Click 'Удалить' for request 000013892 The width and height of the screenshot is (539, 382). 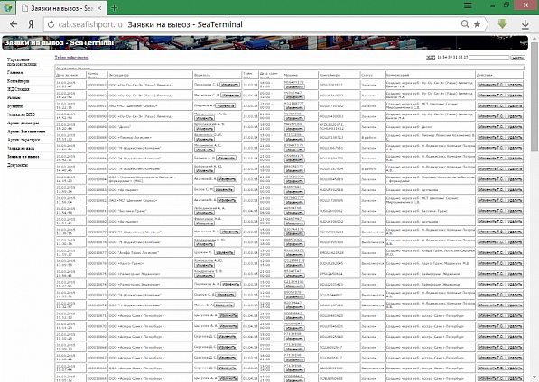tap(515, 95)
